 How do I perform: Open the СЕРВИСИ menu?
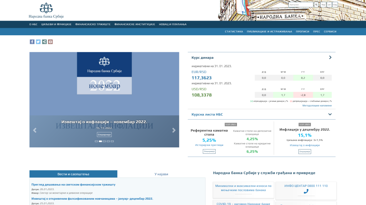click(x=330, y=32)
